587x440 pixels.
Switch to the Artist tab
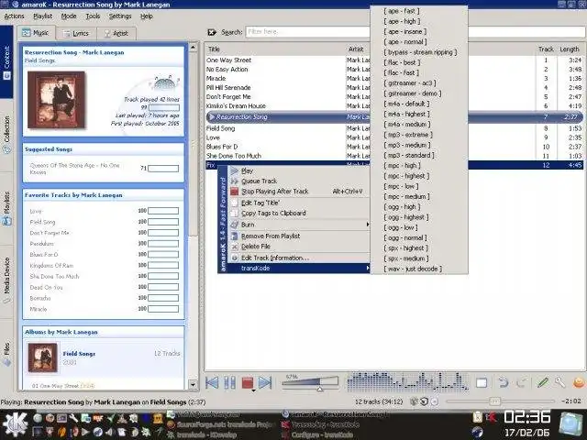coord(116,34)
